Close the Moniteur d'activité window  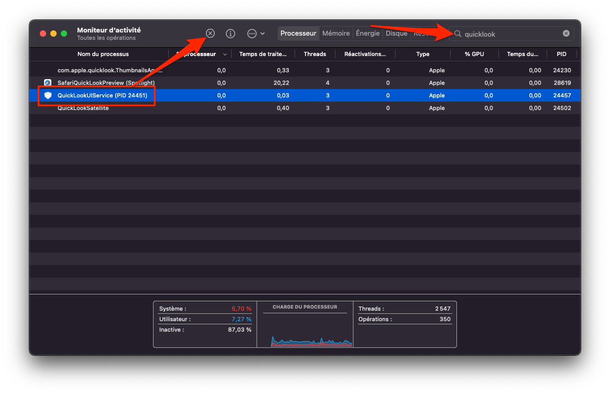[x=43, y=34]
